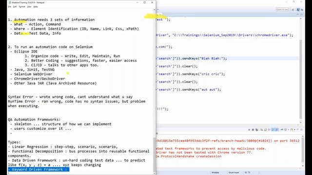
Task: Click the 'Syntax Error' line in Notepad
Action: coord(70,97)
